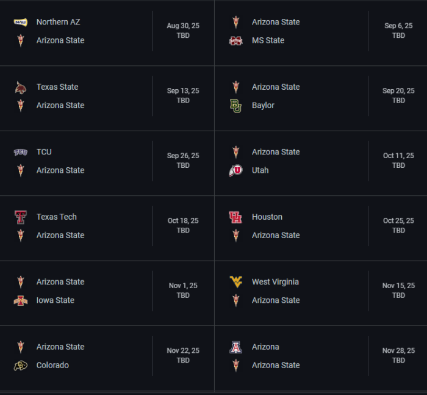Select the Texas State bobcat logo
This screenshot has height=395, width=427.
pyautogui.click(x=21, y=87)
